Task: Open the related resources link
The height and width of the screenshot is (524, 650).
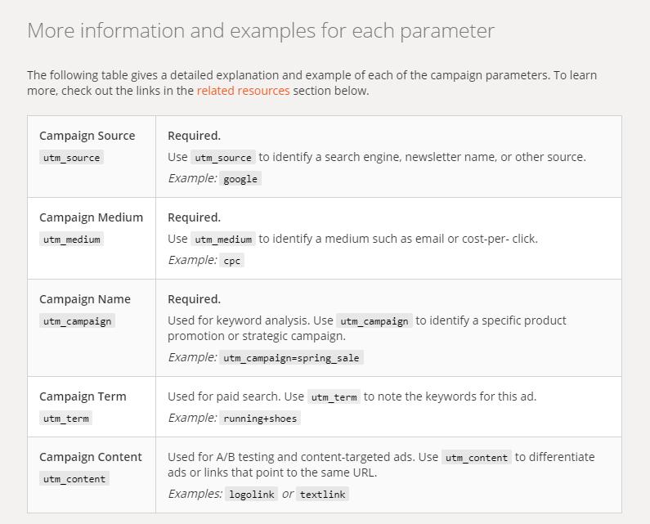Action: pos(243,91)
